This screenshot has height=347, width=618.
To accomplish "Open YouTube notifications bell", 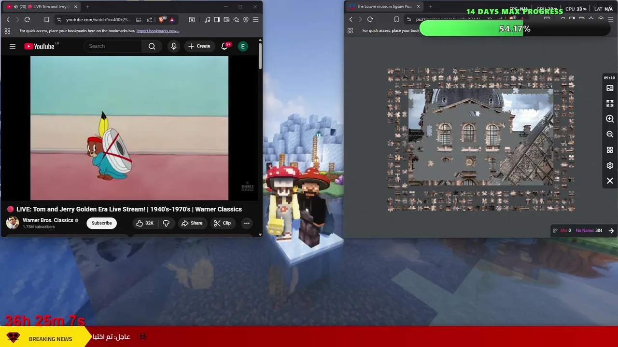I will [225, 46].
